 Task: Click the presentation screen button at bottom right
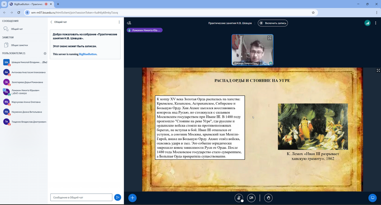[x=372, y=197]
